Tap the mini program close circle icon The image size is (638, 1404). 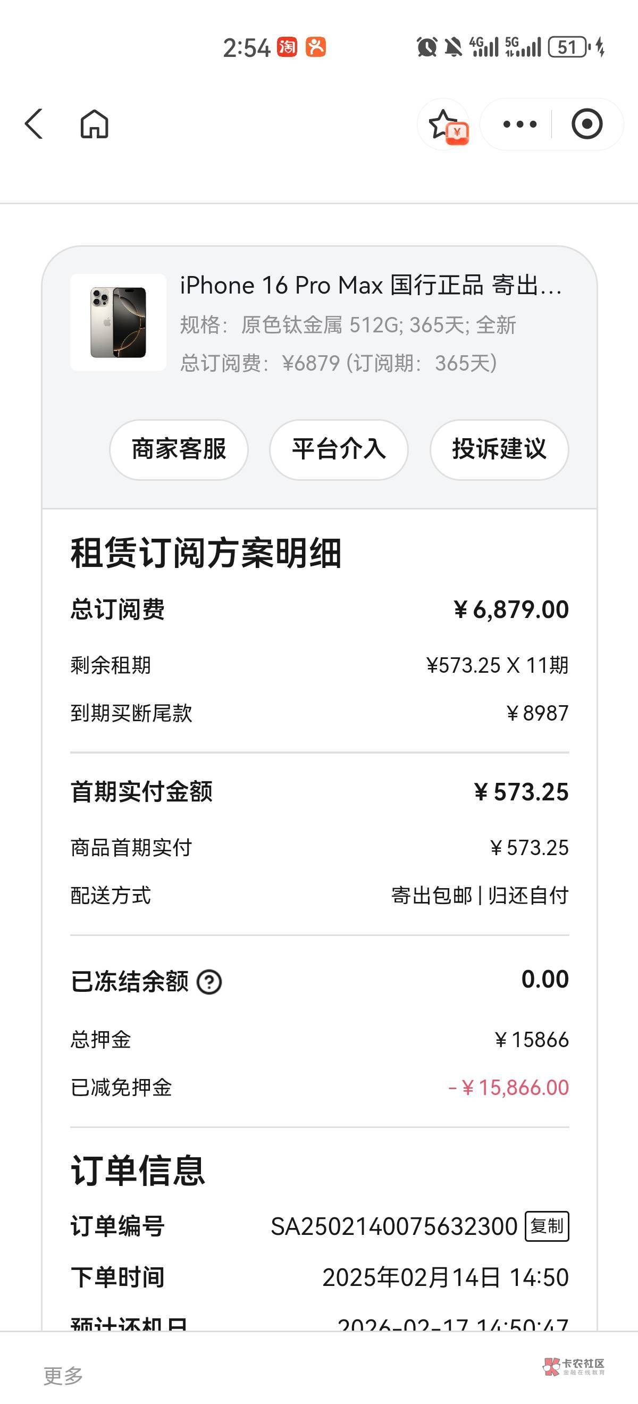[x=587, y=124]
